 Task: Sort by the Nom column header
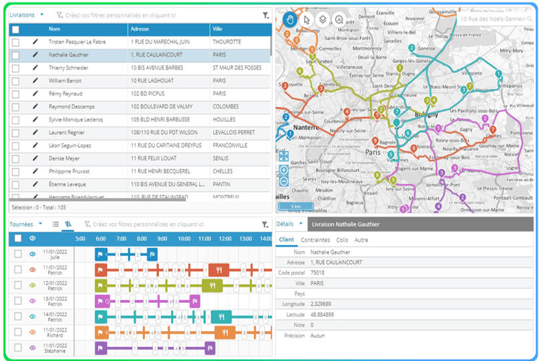tap(54, 29)
